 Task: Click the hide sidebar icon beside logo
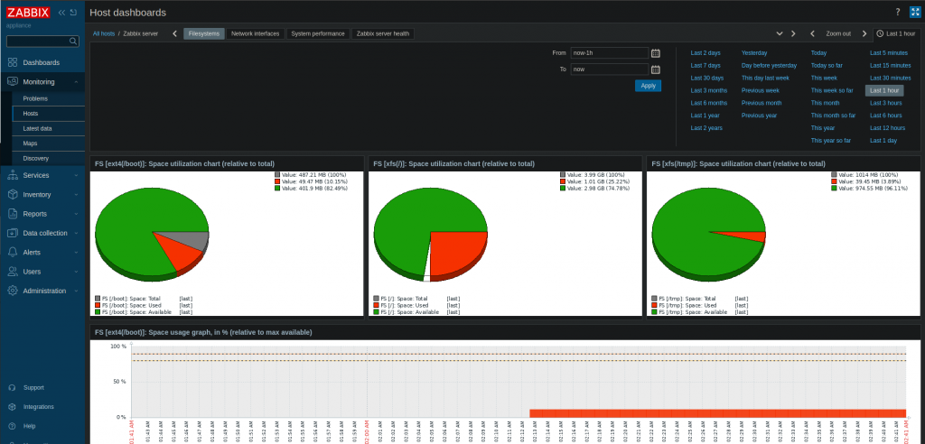[x=72, y=13]
